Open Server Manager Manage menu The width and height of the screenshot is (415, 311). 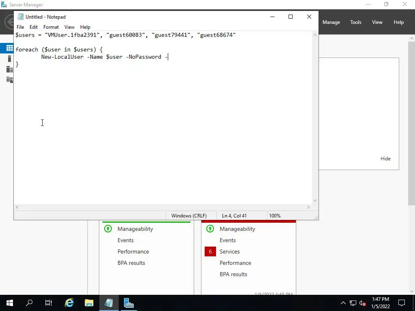(331, 22)
